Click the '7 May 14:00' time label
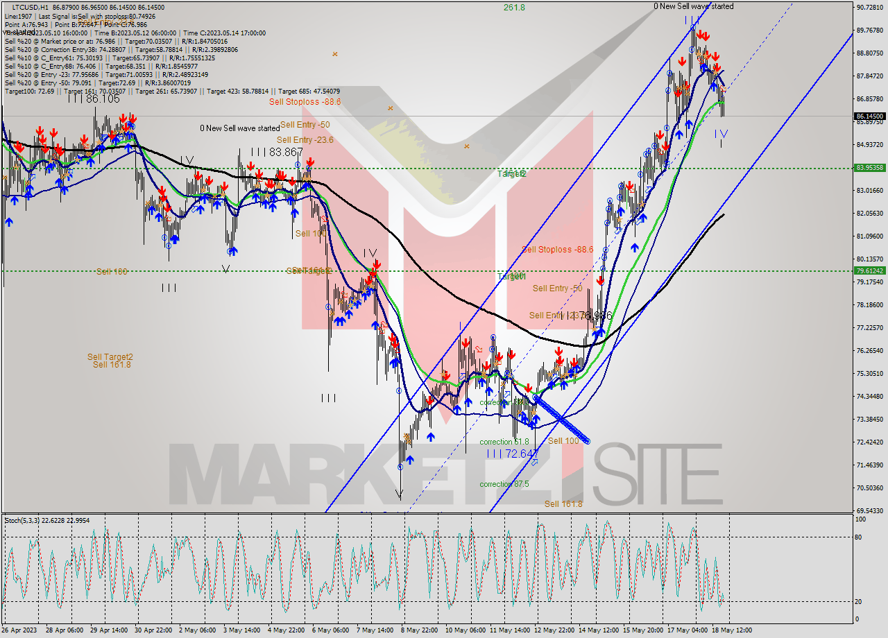 [375, 631]
